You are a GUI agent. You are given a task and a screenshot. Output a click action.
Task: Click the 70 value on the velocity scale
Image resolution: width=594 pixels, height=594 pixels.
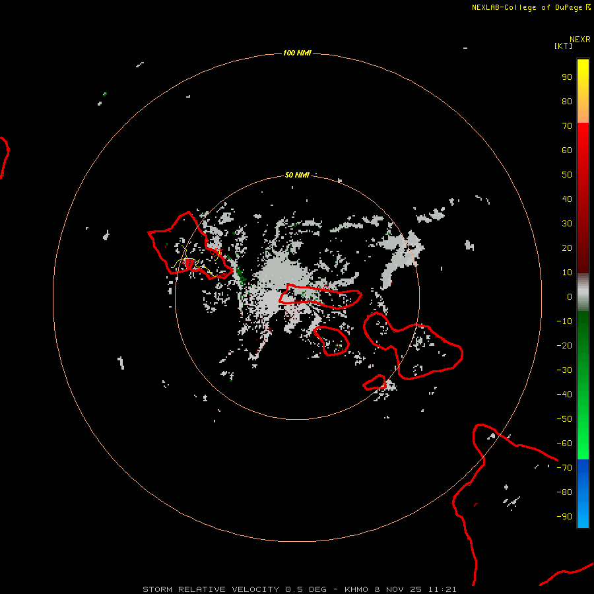tap(567, 126)
